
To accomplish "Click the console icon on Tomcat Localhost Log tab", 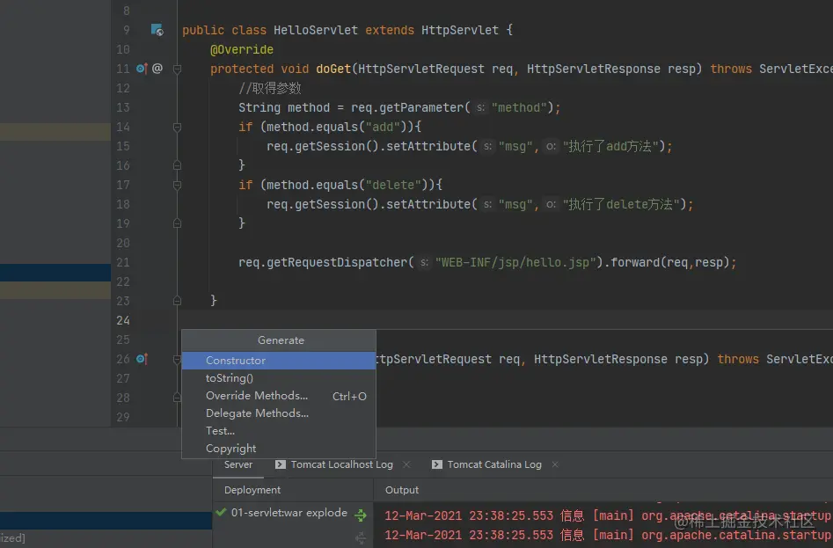I will click(x=280, y=464).
